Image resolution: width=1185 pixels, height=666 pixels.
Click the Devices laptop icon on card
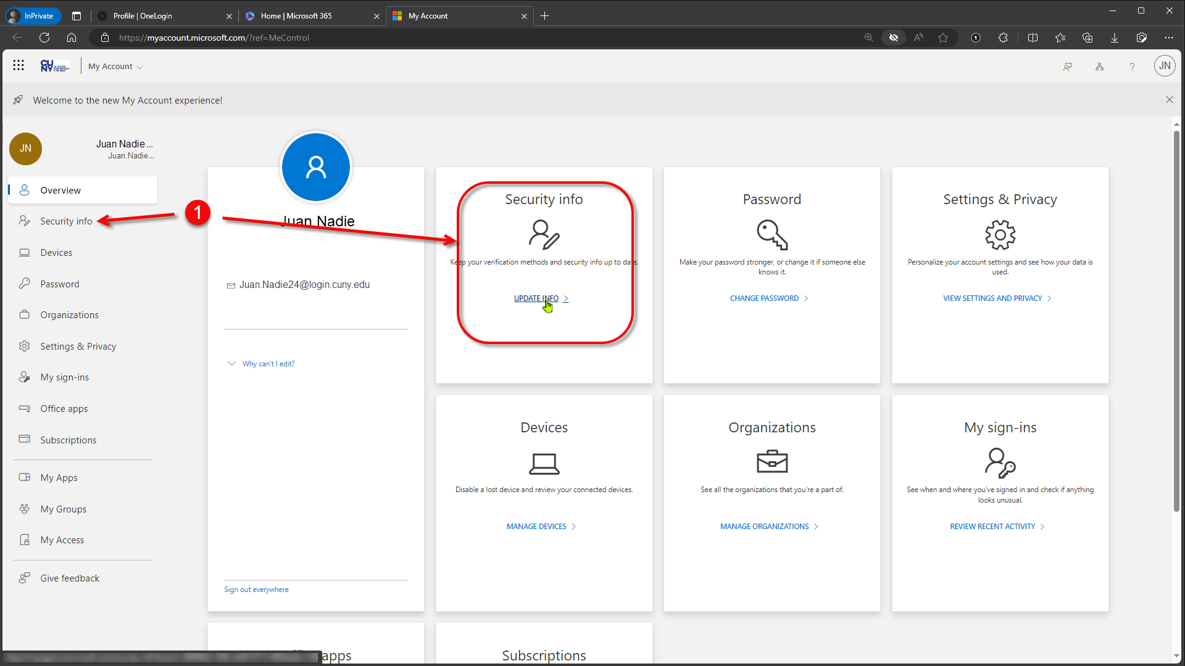[x=544, y=463]
